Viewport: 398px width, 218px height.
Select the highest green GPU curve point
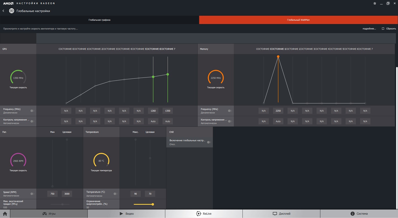point(167,74)
